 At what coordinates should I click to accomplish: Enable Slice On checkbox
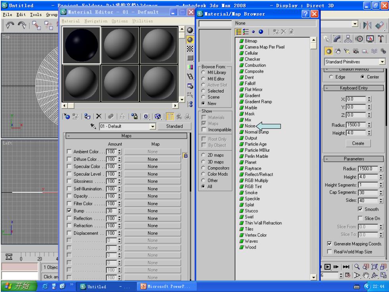pos(360,218)
